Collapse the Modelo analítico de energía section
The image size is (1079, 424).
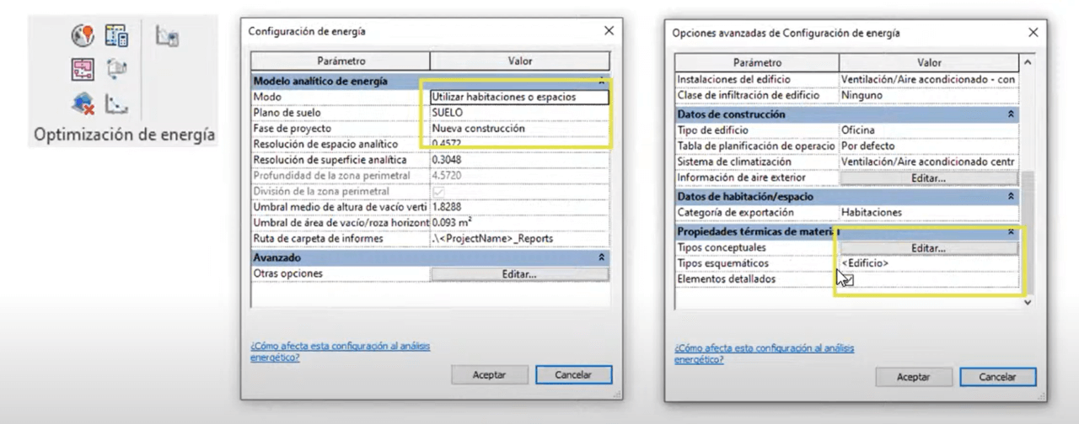click(601, 82)
